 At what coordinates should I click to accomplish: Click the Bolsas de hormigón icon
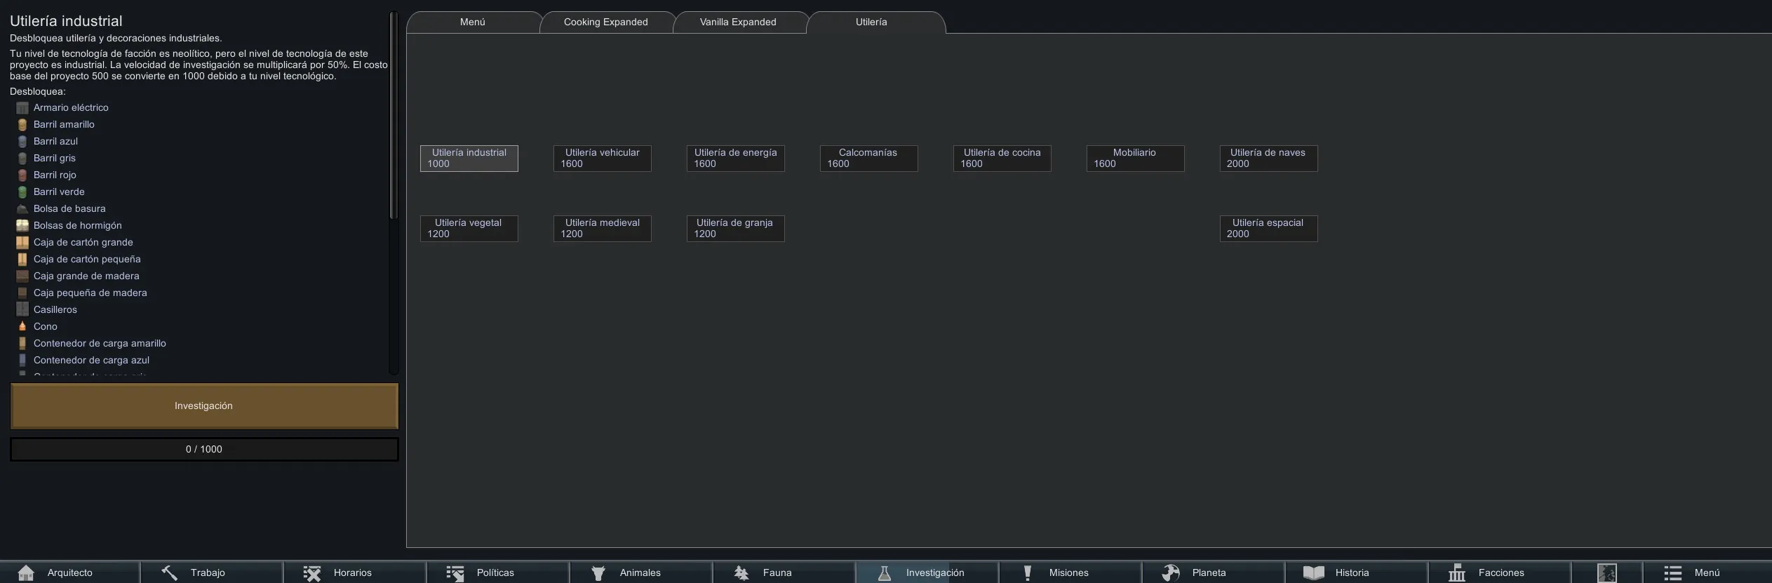(x=22, y=226)
